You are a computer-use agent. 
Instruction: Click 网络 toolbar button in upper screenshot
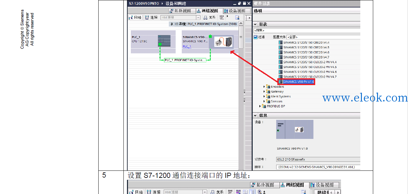click(135, 17)
